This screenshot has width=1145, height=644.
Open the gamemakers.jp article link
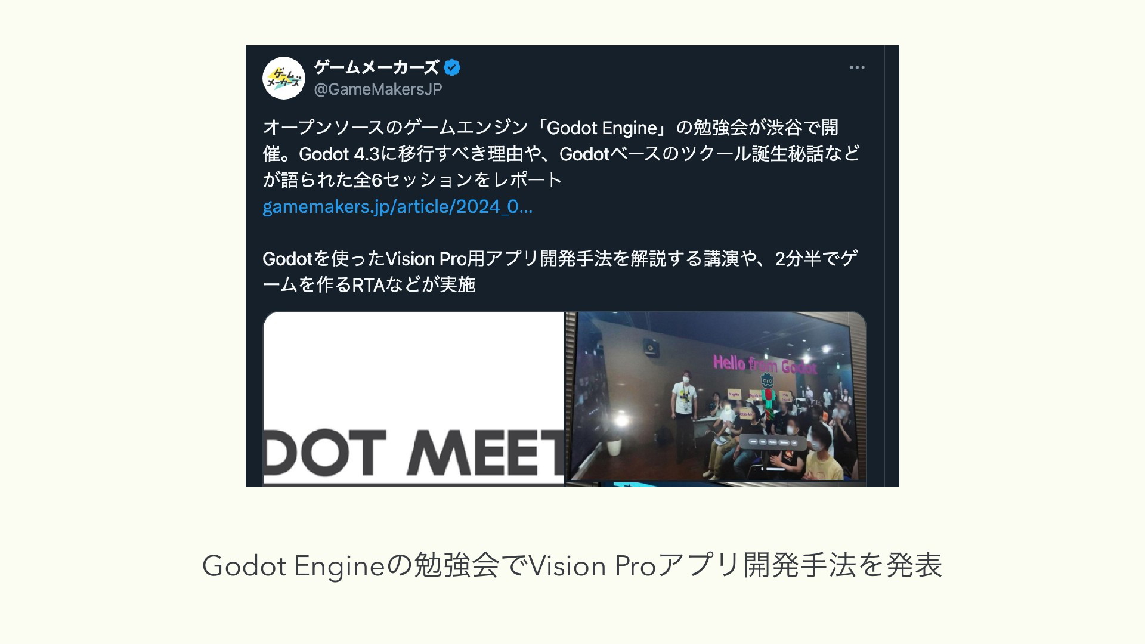click(x=397, y=207)
